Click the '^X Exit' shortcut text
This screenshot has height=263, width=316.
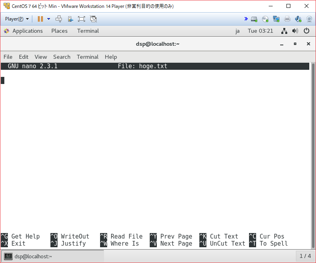tap(13, 243)
